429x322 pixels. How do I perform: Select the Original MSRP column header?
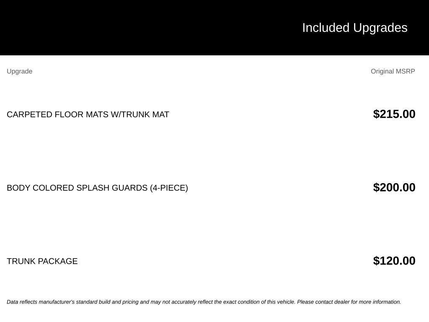(x=393, y=71)
